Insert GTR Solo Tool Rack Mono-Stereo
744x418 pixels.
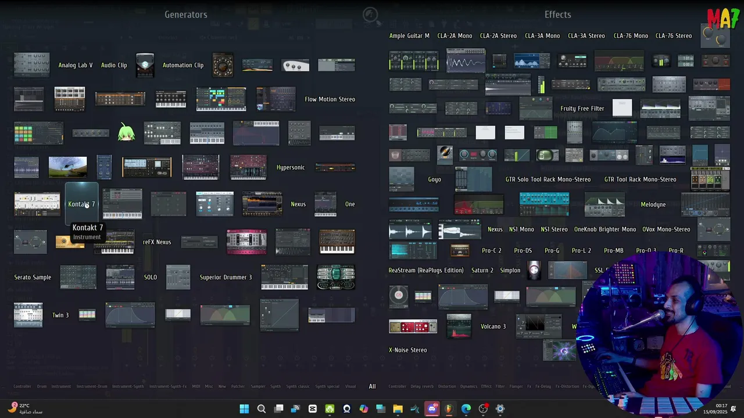(x=548, y=180)
